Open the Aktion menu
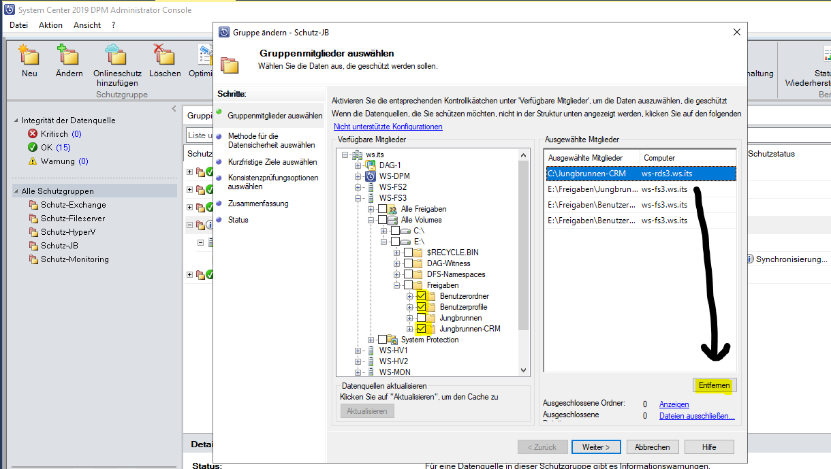The width and height of the screenshot is (831, 469). (x=50, y=25)
